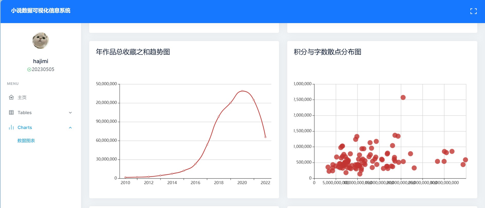Select the 2010 data point on line chart

[x=125, y=177]
